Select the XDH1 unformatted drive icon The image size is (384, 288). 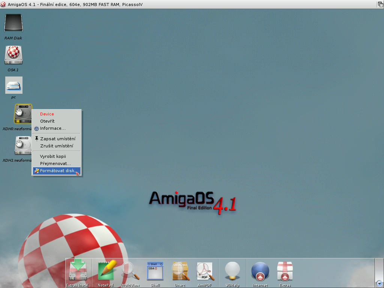pos(23,145)
